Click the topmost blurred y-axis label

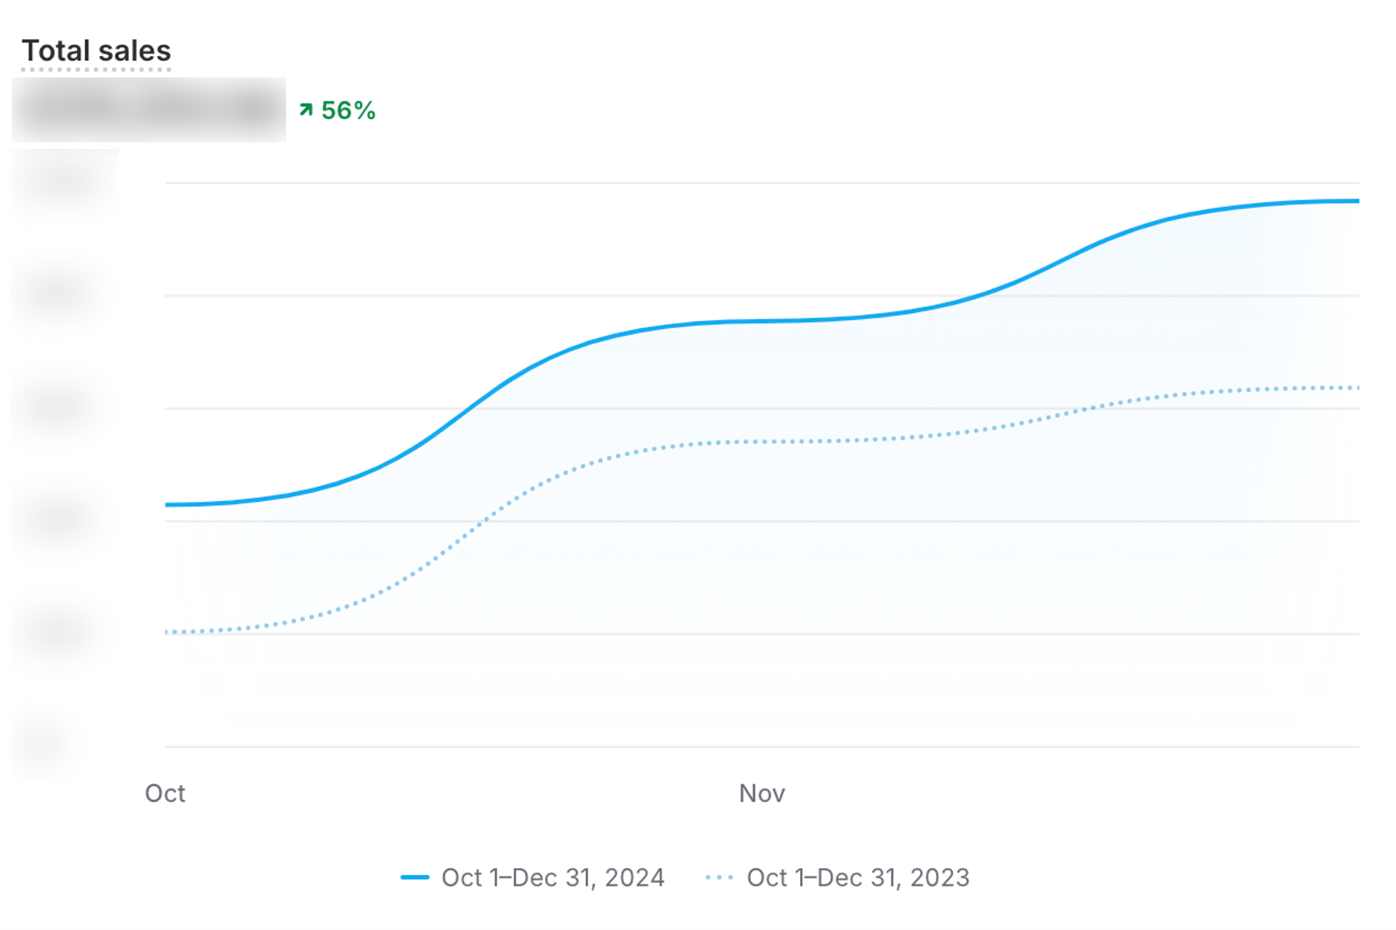click(64, 182)
